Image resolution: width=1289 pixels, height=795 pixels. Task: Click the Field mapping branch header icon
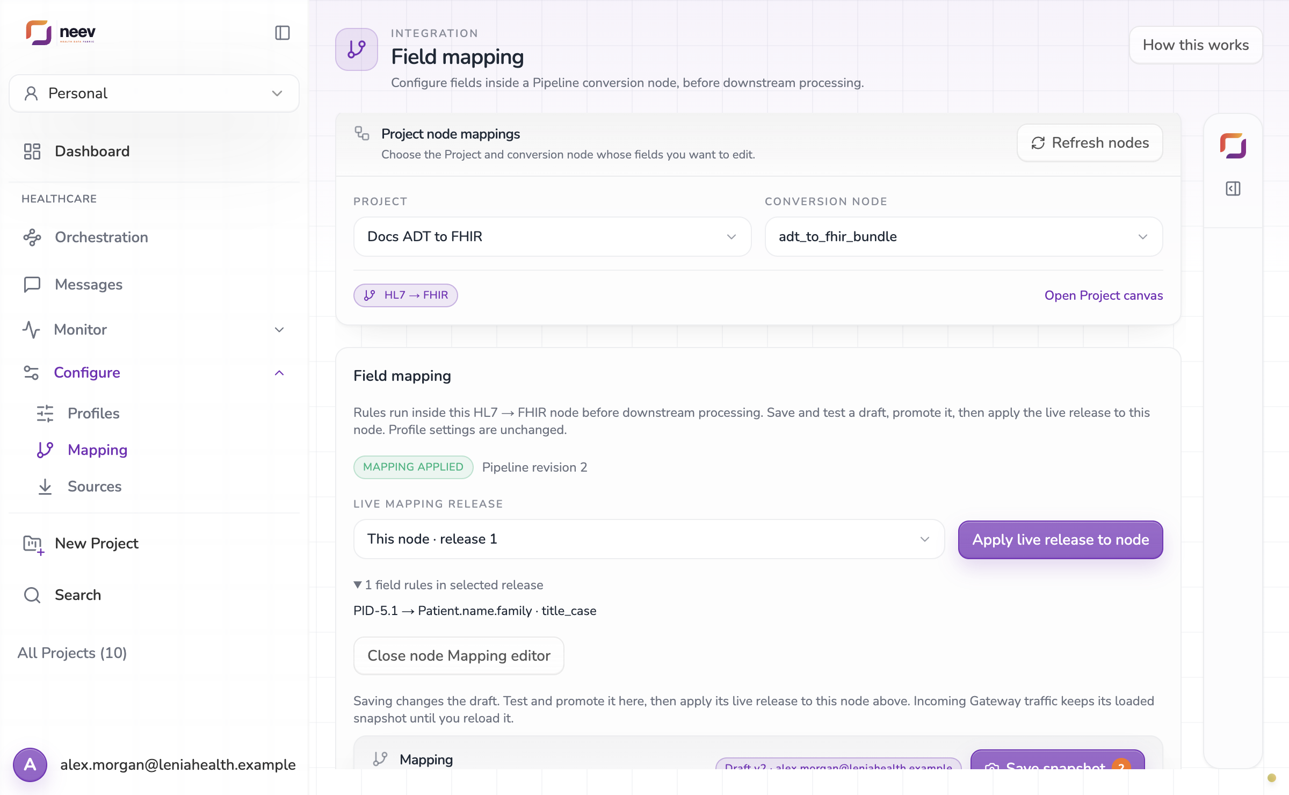(357, 49)
